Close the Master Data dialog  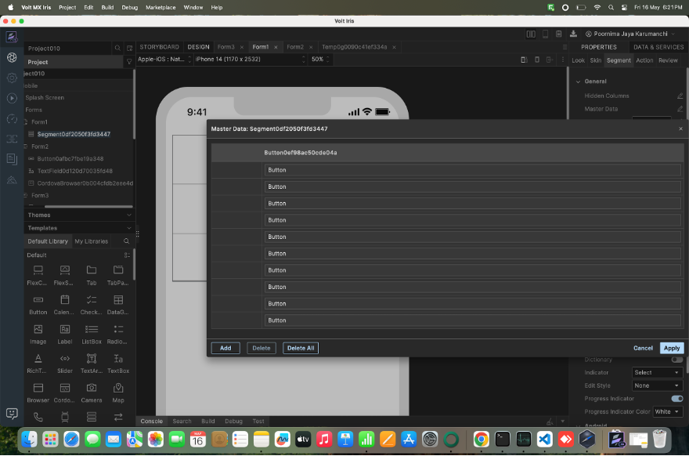(680, 128)
